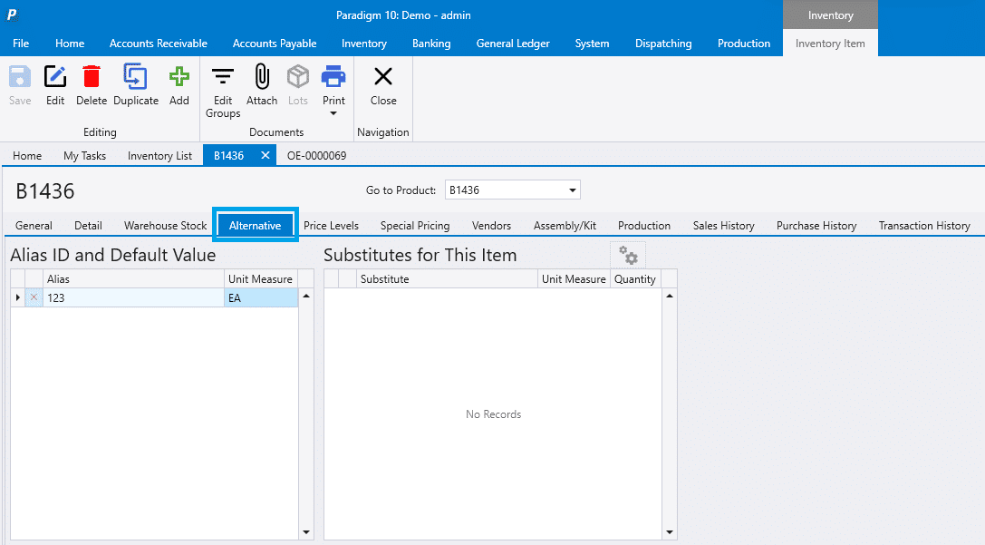Open the Special Pricing tab

(x=415, y=226)
